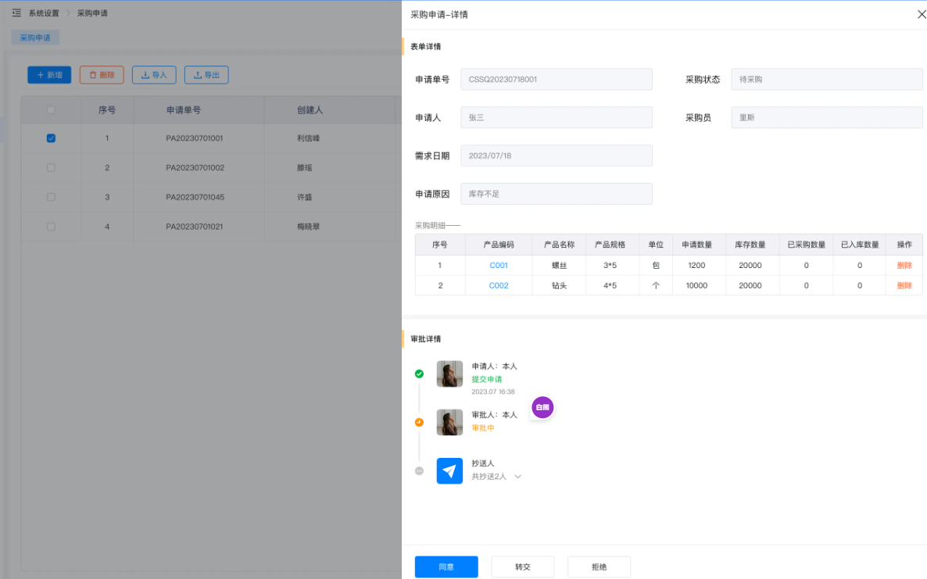
Task: Click the orange 审批中 clock status icon
Action: pos(419,422)
